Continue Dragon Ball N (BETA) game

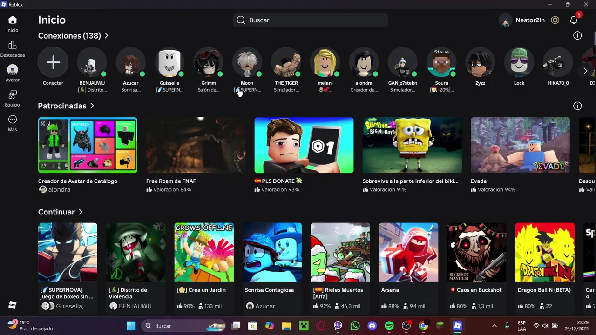pyautogui.click(x=545, y=252)
